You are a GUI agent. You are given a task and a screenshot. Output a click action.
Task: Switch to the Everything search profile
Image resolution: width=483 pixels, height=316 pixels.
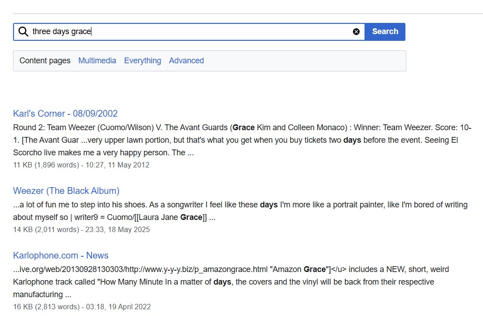click(x=142, y=61)
